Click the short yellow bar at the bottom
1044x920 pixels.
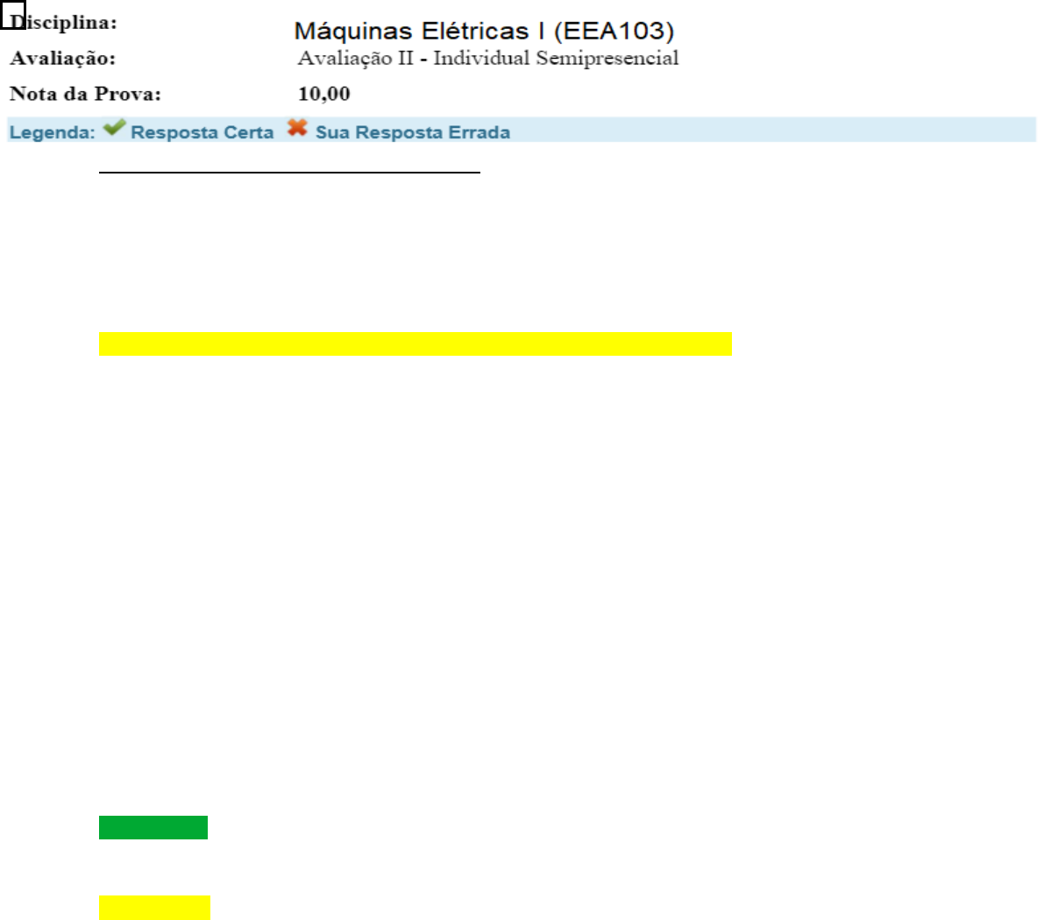[154, 907]
